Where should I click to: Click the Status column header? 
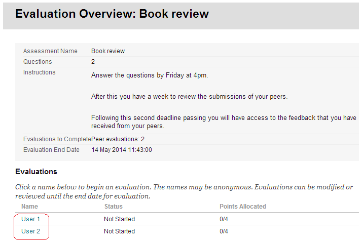pyautogui.click(x=113, y=207)
